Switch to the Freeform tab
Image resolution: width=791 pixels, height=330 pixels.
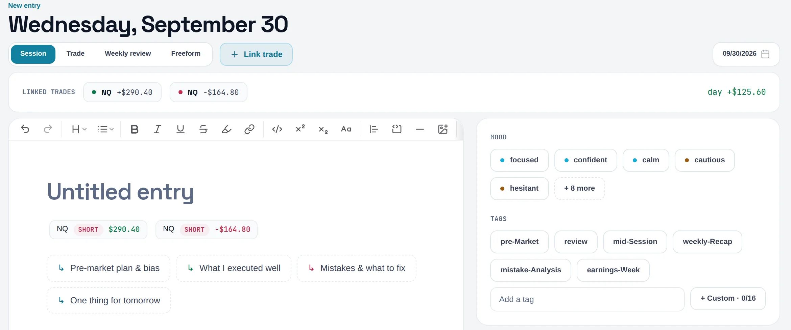186,54
